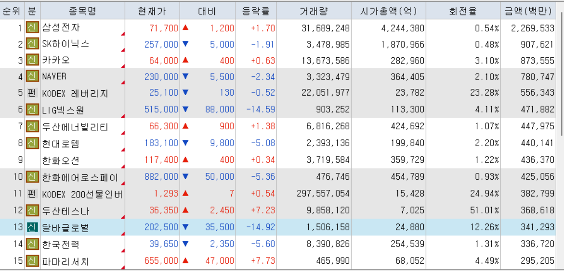
Task: Click the 시가총액(억) column header
Action: click(389, 11)
